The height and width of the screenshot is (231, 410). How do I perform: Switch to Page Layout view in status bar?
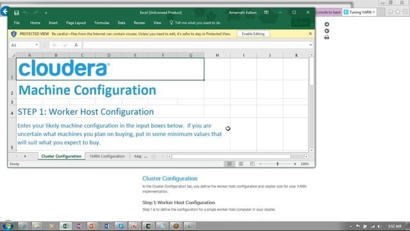(241, 164)
